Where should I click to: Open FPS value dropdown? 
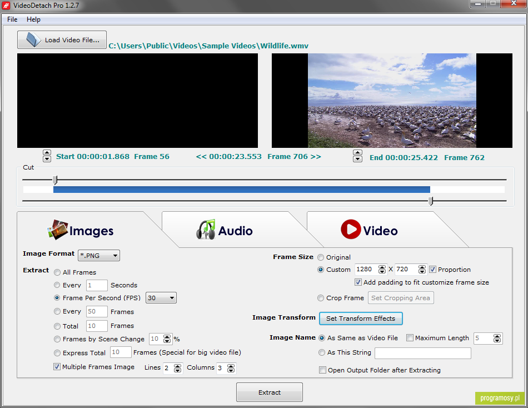(x=161, y=298)
